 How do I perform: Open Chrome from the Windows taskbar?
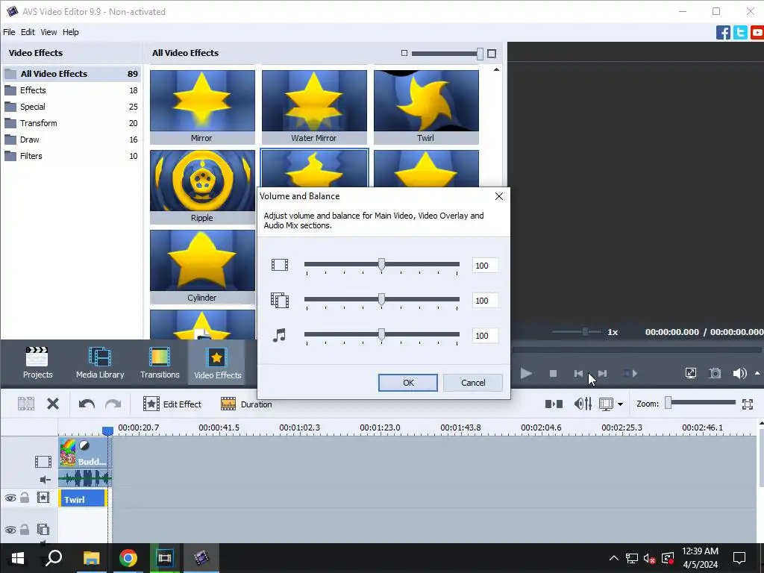[x=128, y=558]
